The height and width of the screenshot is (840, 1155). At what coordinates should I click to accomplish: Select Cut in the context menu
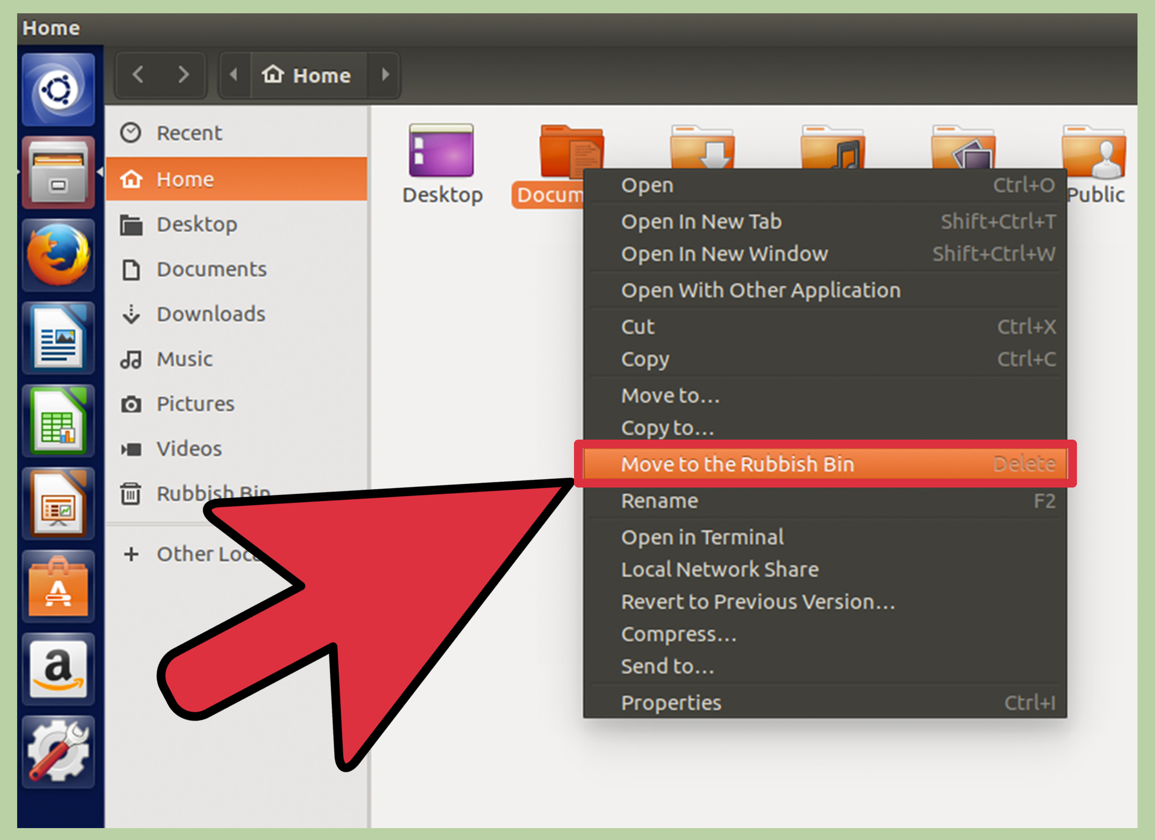pos(825,327)
